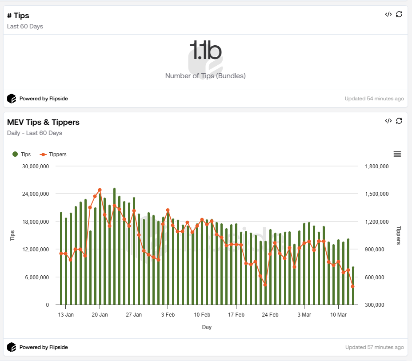The height and width of the screenshot is (361, 412).
Task: Click the highest Tippers point at 20 Jan
Action: tap(100, 190)
